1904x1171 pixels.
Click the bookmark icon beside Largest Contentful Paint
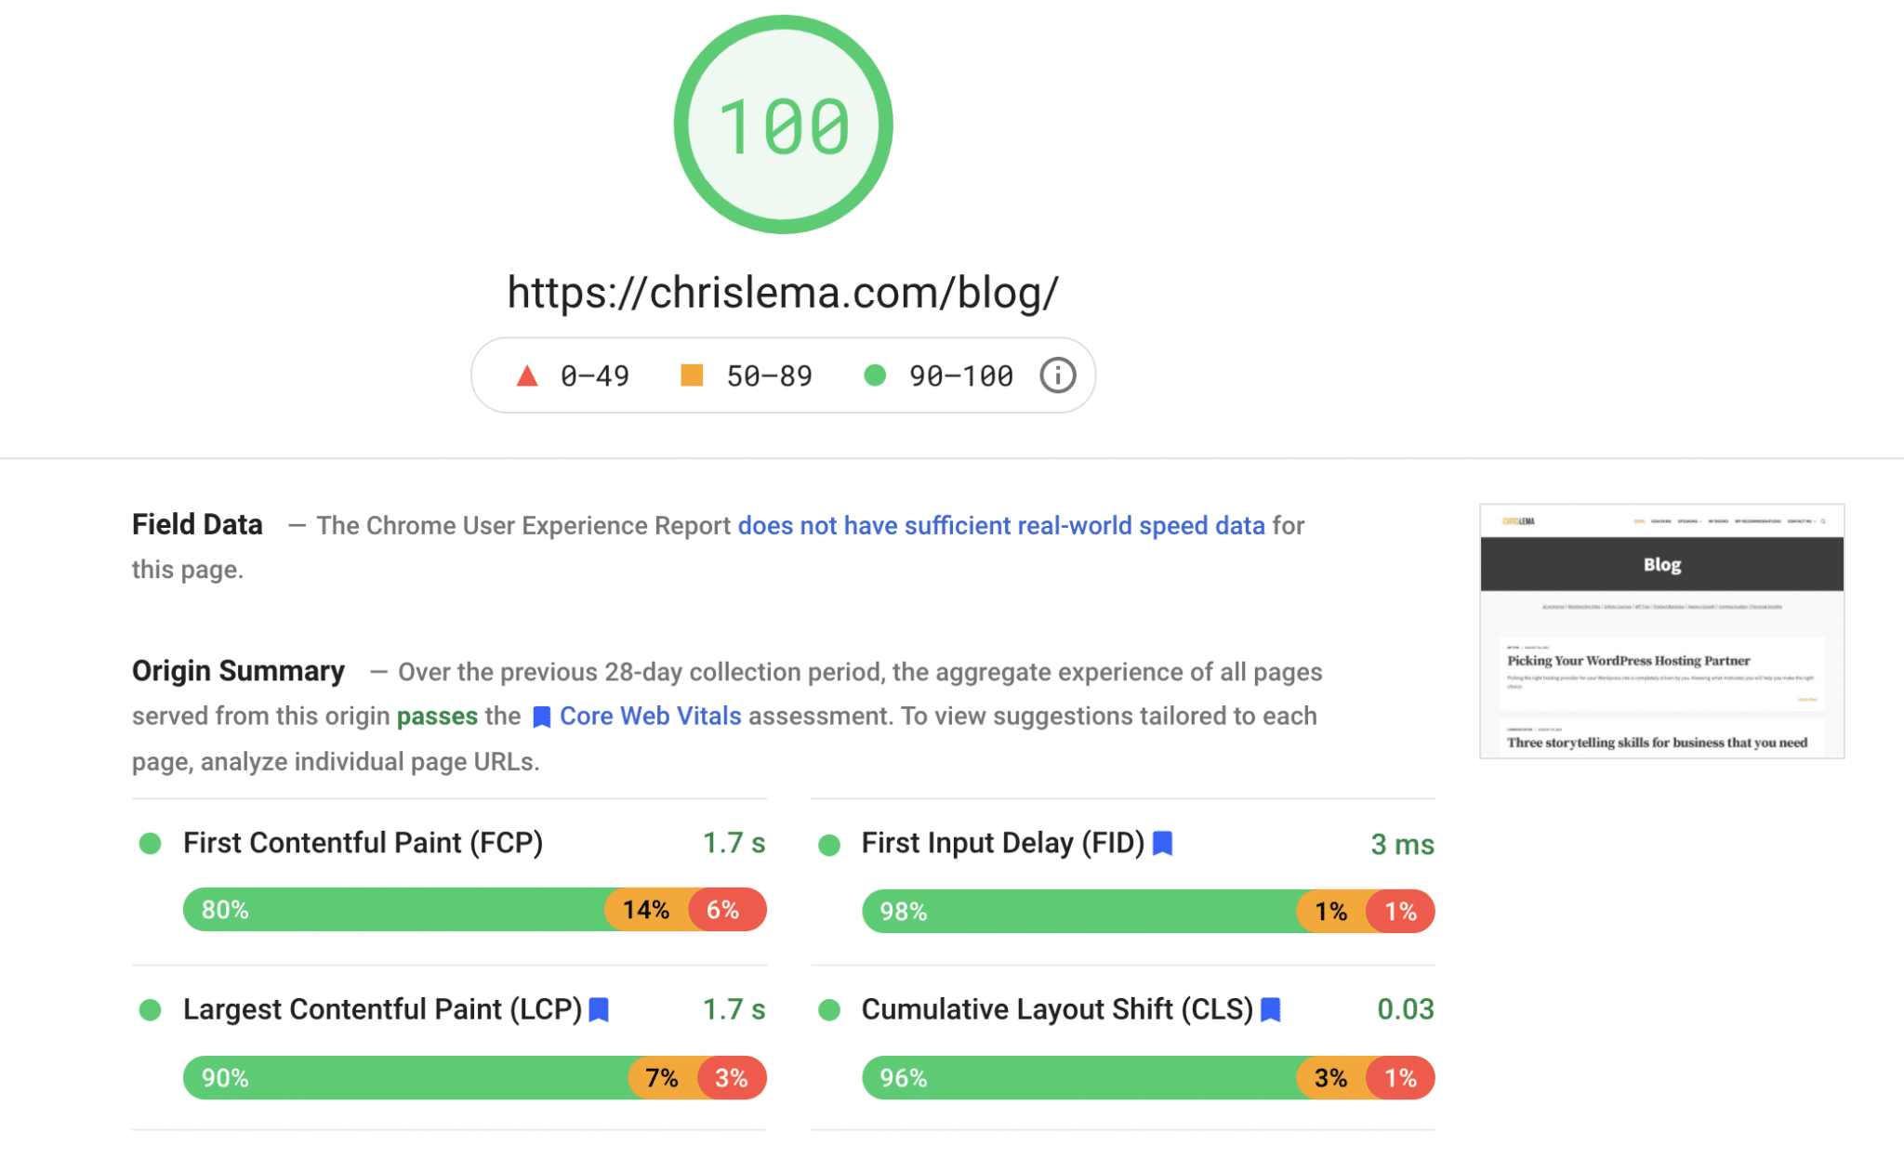[x=601, y=1008]
